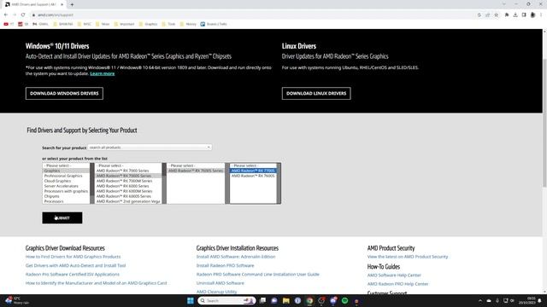Image resolution: width=547 pixels, height=307 pixels.
Task: Select AMD Radeon RX 6000M Series
Action: [128, 191]
